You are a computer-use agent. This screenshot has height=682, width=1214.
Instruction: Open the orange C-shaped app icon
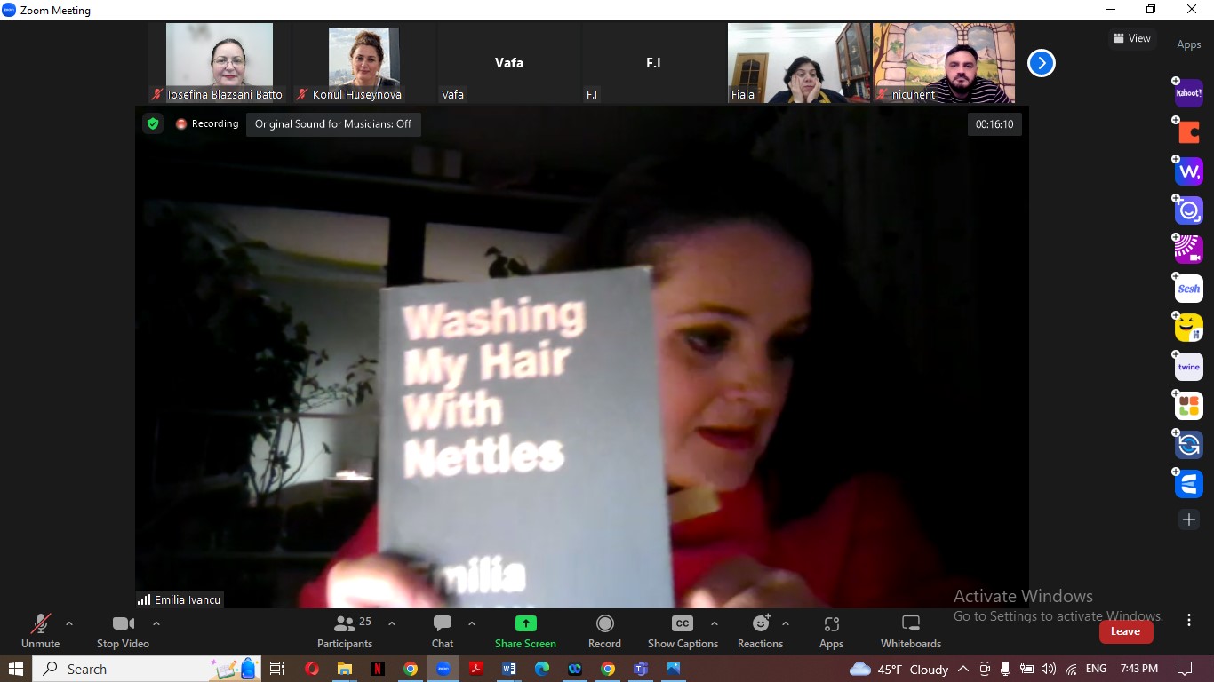(1189, 132)
